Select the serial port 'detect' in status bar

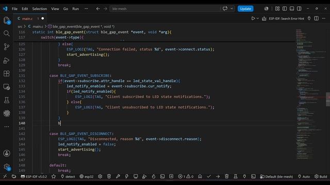68,176
